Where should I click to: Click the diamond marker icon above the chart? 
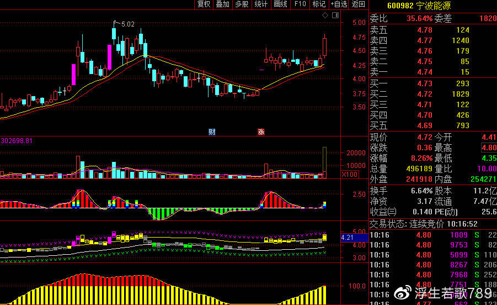pyautogui.click(x=325, y=14)
